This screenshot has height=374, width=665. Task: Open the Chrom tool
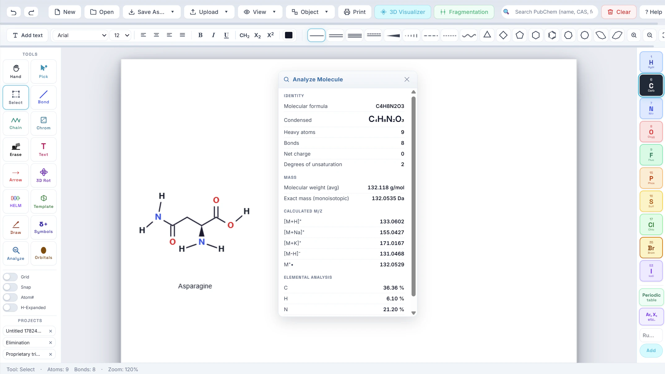point(44,123)
